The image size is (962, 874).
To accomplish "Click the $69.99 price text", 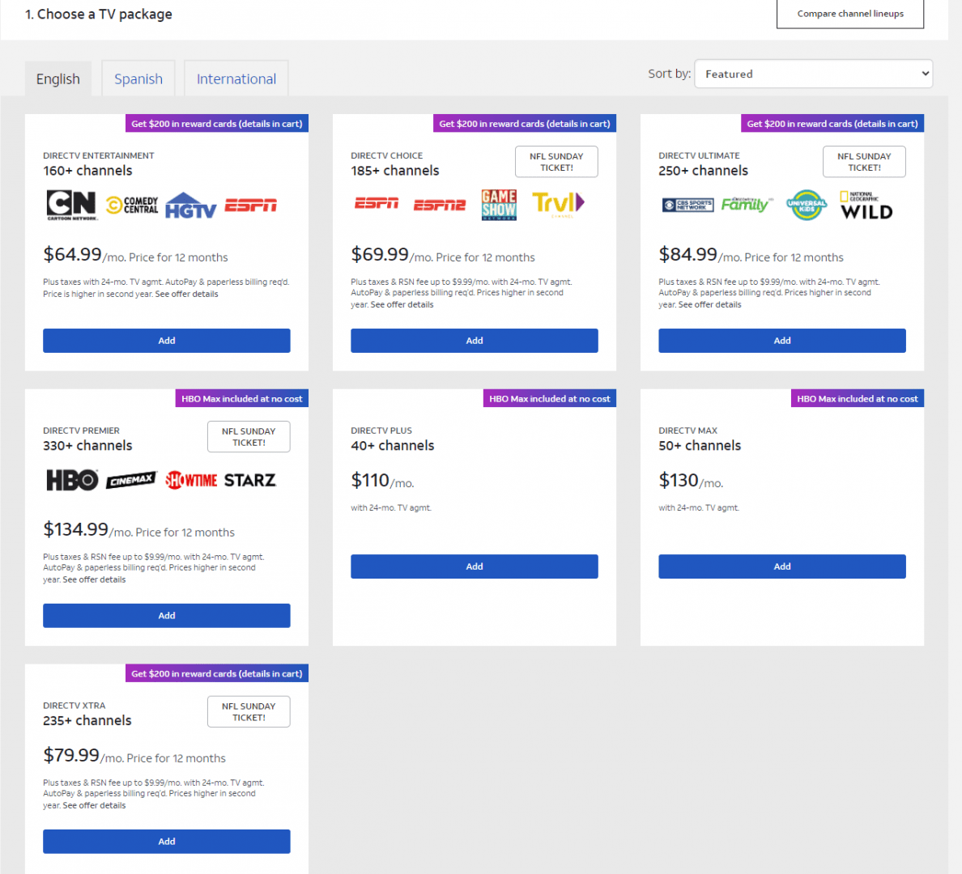I will [x=380, y=254].
